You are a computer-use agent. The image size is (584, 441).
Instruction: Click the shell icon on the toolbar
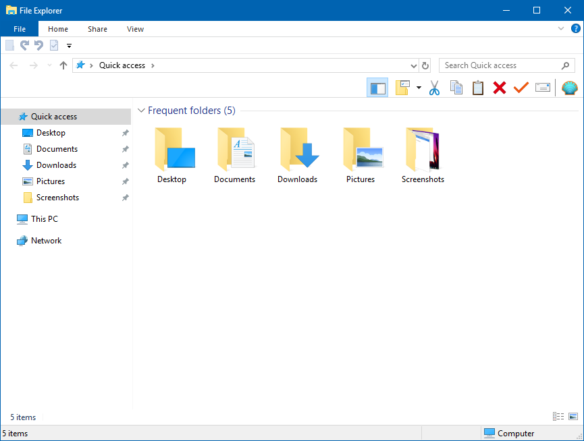point(569,87)
